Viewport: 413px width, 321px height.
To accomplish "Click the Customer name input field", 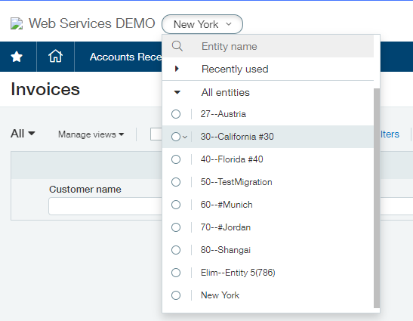I will 106,206.
